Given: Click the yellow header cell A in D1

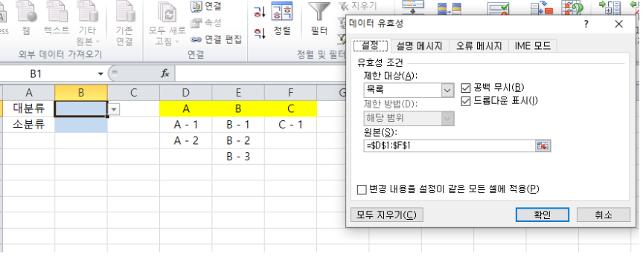Looking at the screenshot, I should pos(186,109).
